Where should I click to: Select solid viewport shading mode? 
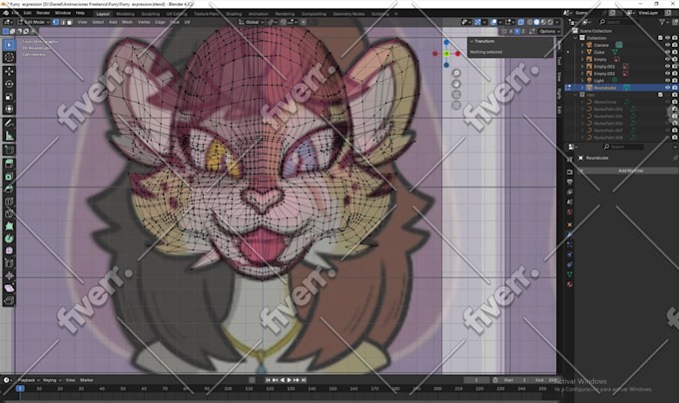536,22
